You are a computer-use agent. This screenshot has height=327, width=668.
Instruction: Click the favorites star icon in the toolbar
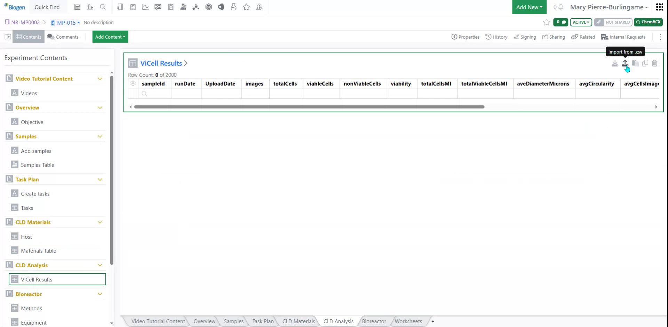click(x=246, y=7)
